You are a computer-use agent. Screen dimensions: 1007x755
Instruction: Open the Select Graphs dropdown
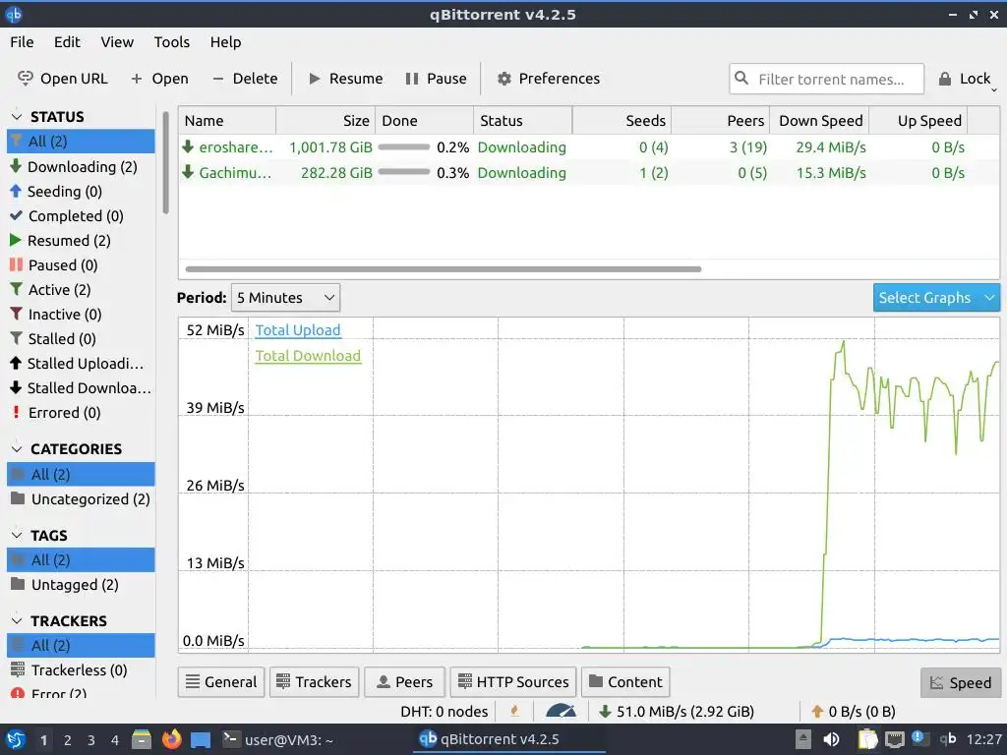point(936,298)
